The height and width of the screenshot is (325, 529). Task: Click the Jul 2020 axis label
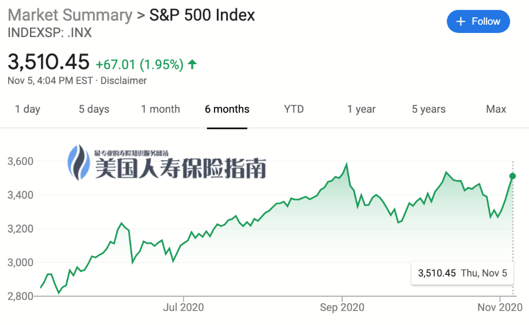pos(183,307)
